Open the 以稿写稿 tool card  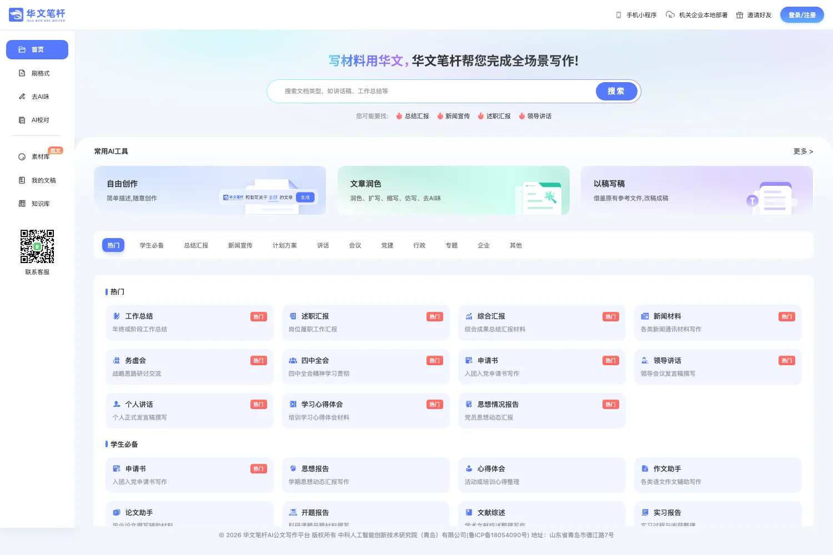click(697, 190)
